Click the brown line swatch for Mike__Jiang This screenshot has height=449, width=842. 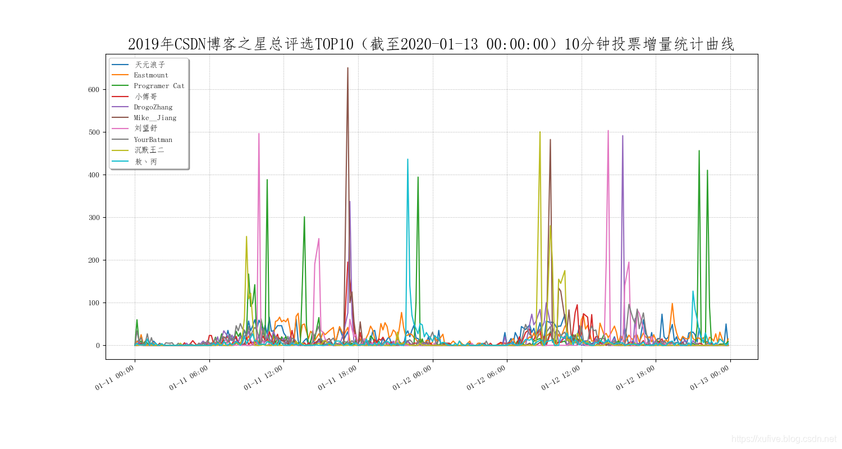(121, 118)
